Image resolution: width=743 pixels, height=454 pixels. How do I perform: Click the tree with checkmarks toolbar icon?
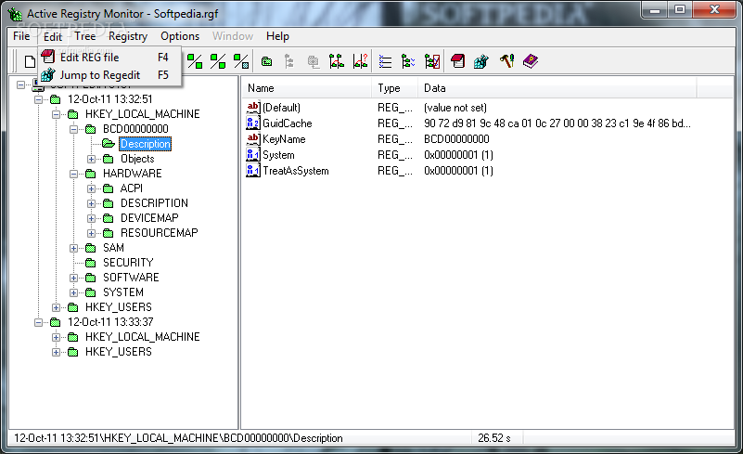[x=408, y=61]
